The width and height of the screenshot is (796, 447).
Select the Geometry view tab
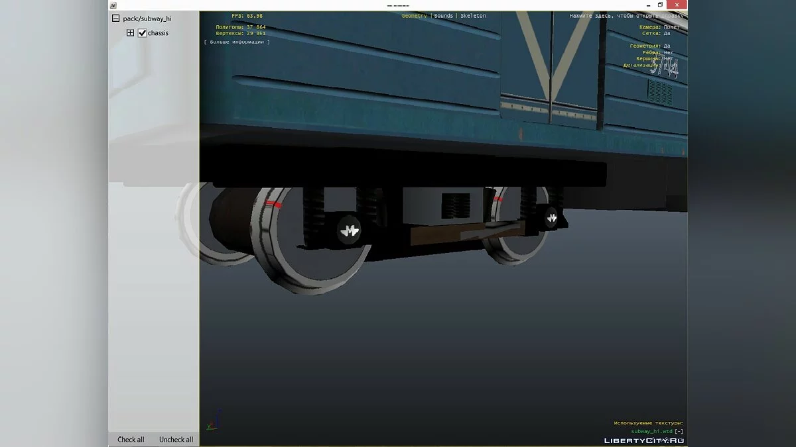(x=415, y=16)
